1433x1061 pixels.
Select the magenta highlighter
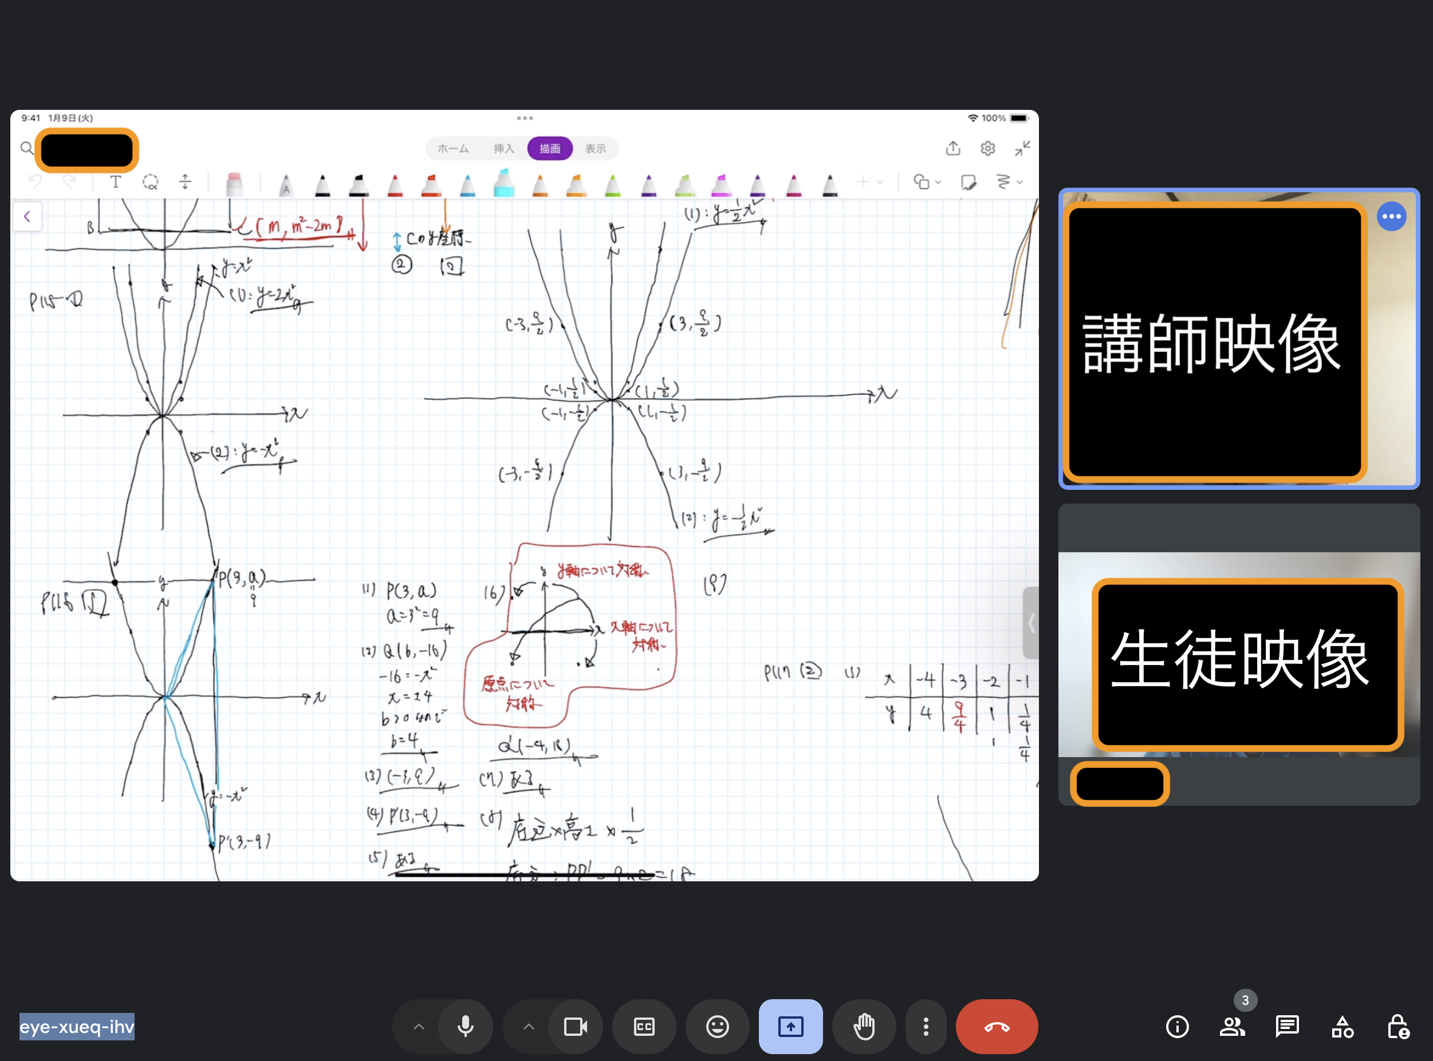(x=721, y=185)
